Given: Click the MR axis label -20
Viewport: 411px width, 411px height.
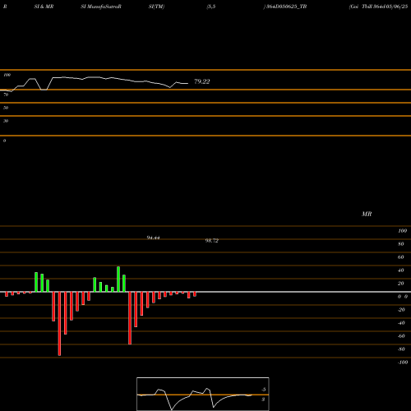Looking at the screenshot, I should pos(401,310).
